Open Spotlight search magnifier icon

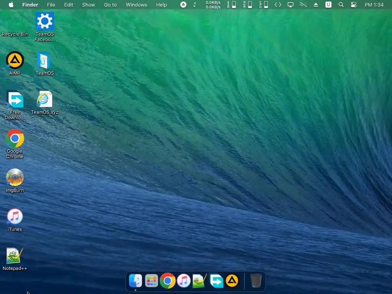pyautogui.click(x=341, y=5)
